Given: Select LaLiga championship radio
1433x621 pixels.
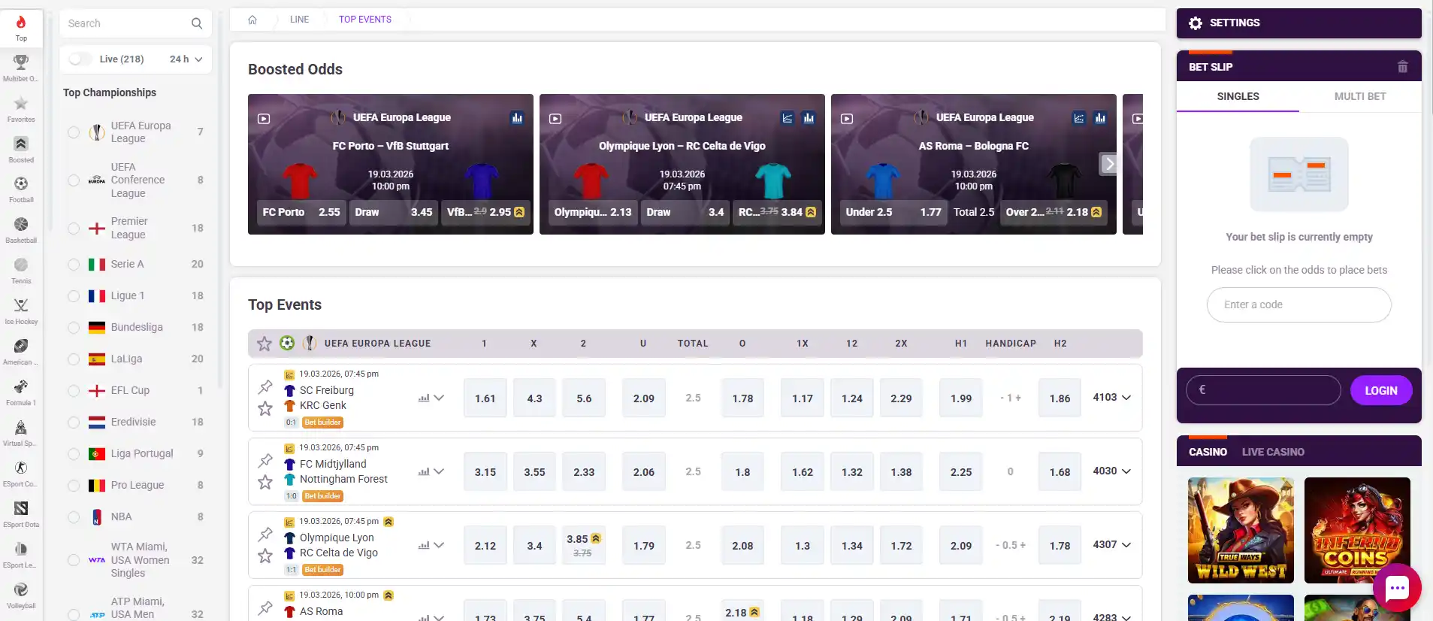Looking at the screenshot, I should tap(74, 359).
